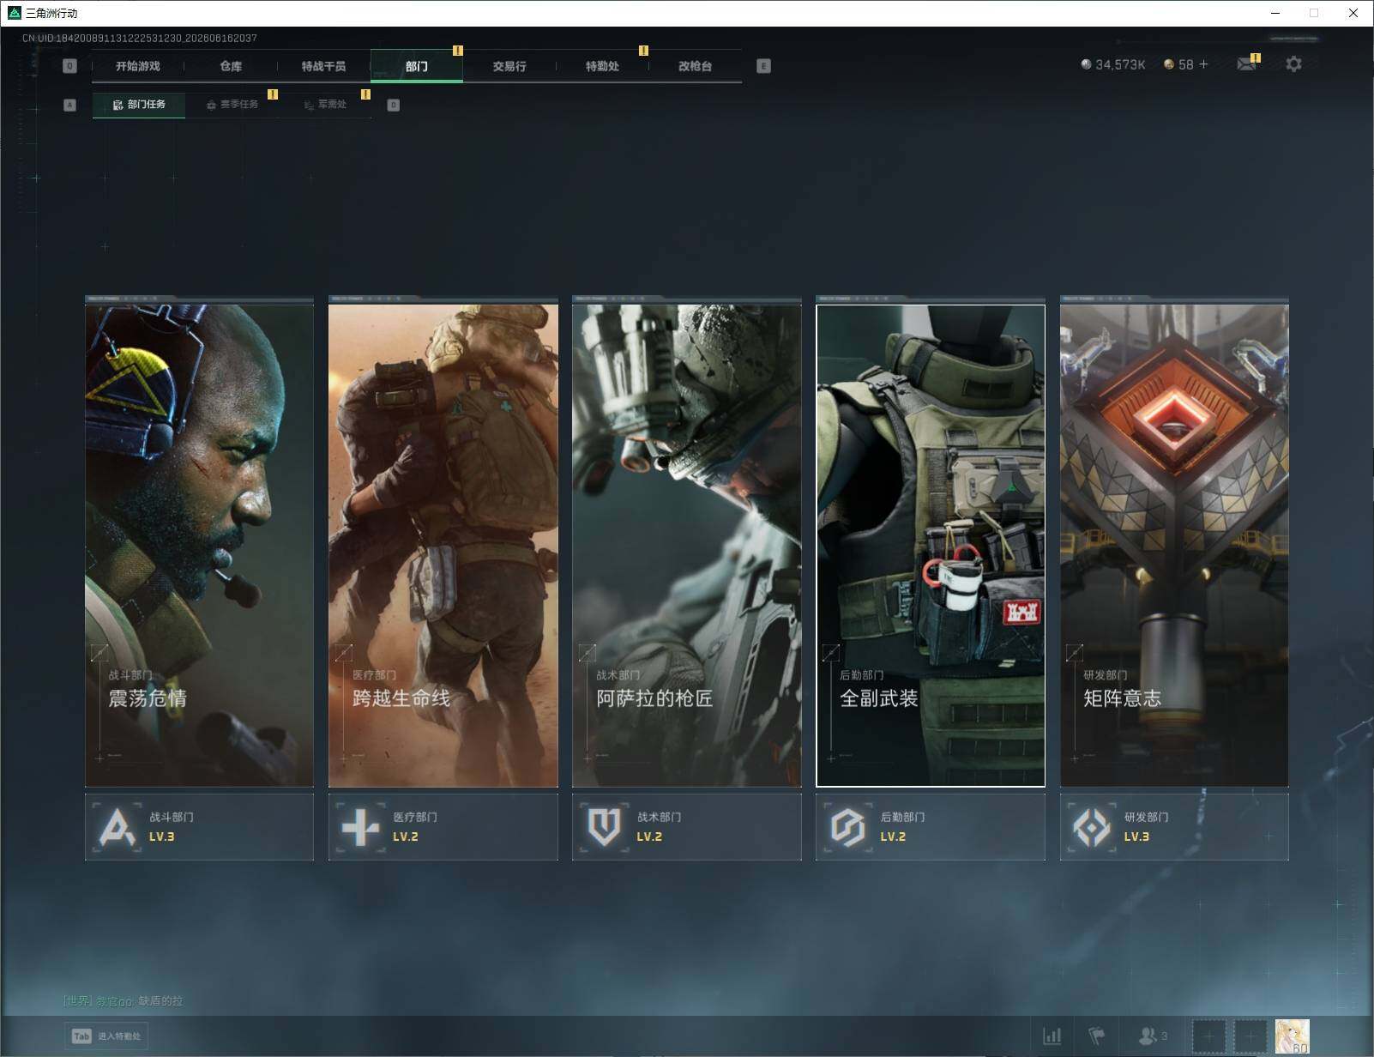This screenshot has height=1057, width=1374.
Task: Open the 军需处 sub-tab
Action: [x=325, y=105]
